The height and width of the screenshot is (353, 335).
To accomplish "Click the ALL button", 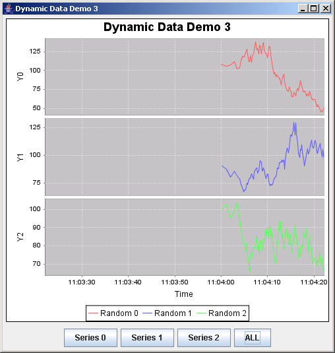I will click(253, 338).
